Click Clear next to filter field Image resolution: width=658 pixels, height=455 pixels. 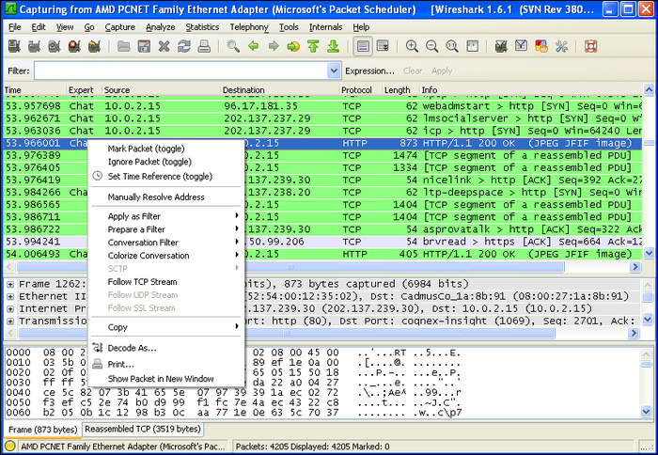(x=413, y=71)
